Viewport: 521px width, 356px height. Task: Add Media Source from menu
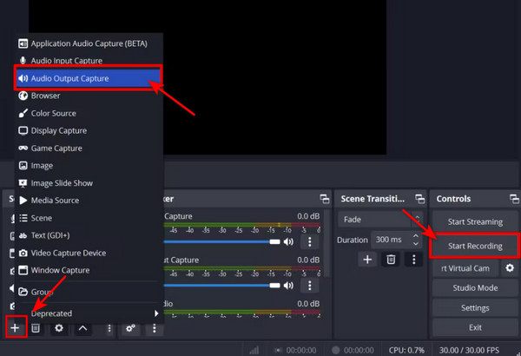(x=89, y=201)
